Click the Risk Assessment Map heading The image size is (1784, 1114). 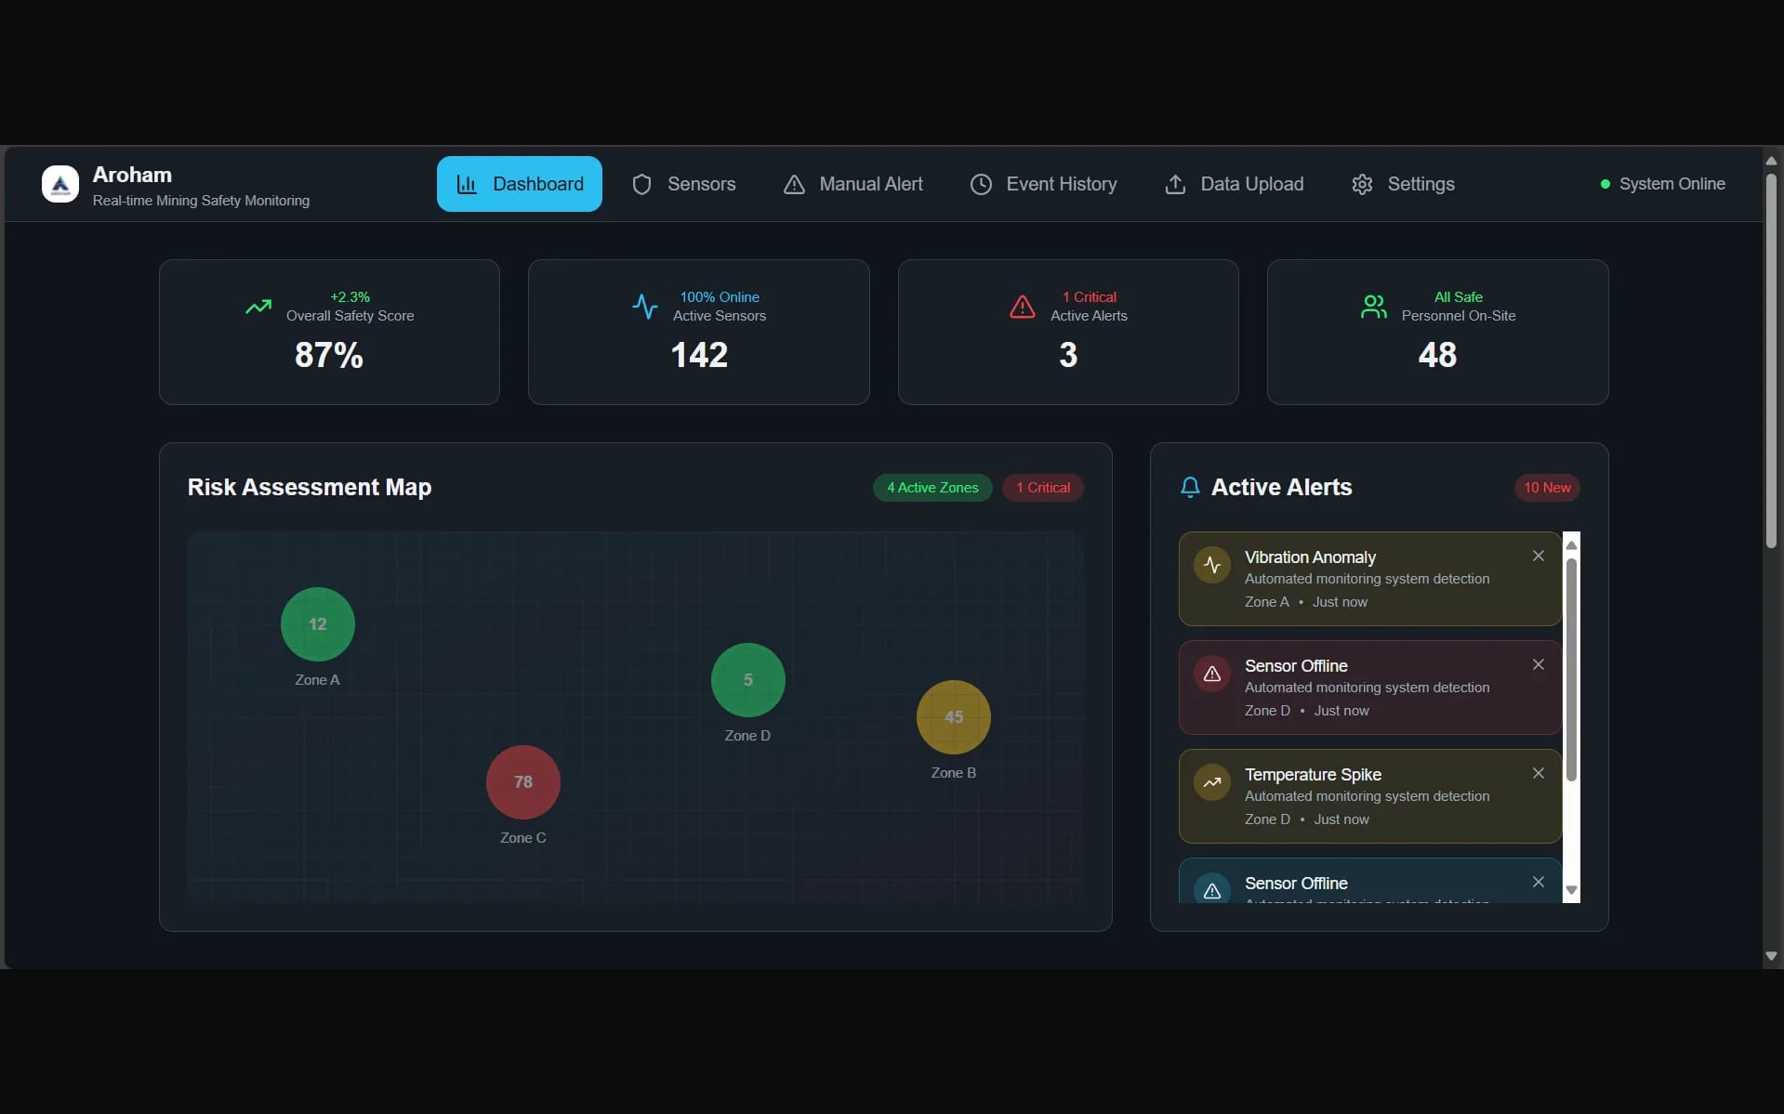pos(310,488)
